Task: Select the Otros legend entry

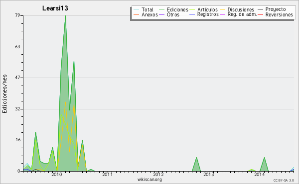Action: click(173, 14)
